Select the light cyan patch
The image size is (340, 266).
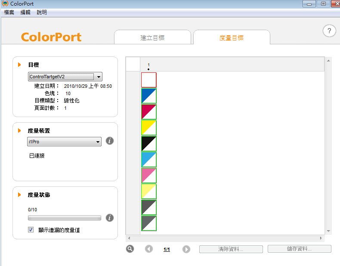point(149,160)
